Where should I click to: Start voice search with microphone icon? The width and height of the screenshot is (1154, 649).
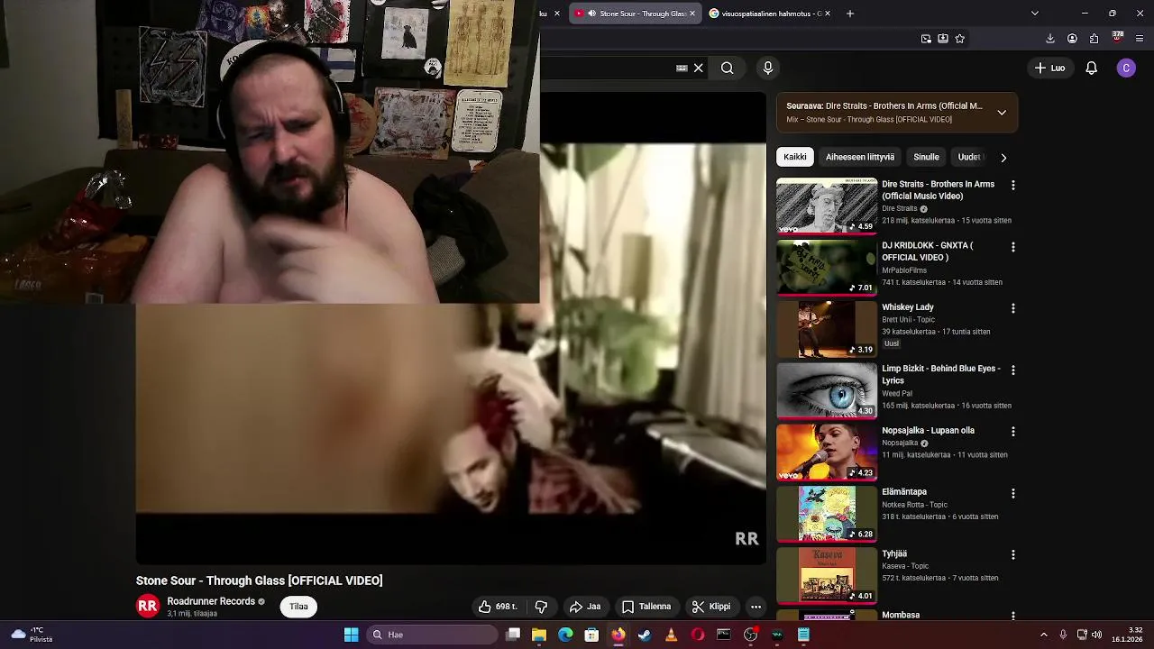[x=768, y=68]
